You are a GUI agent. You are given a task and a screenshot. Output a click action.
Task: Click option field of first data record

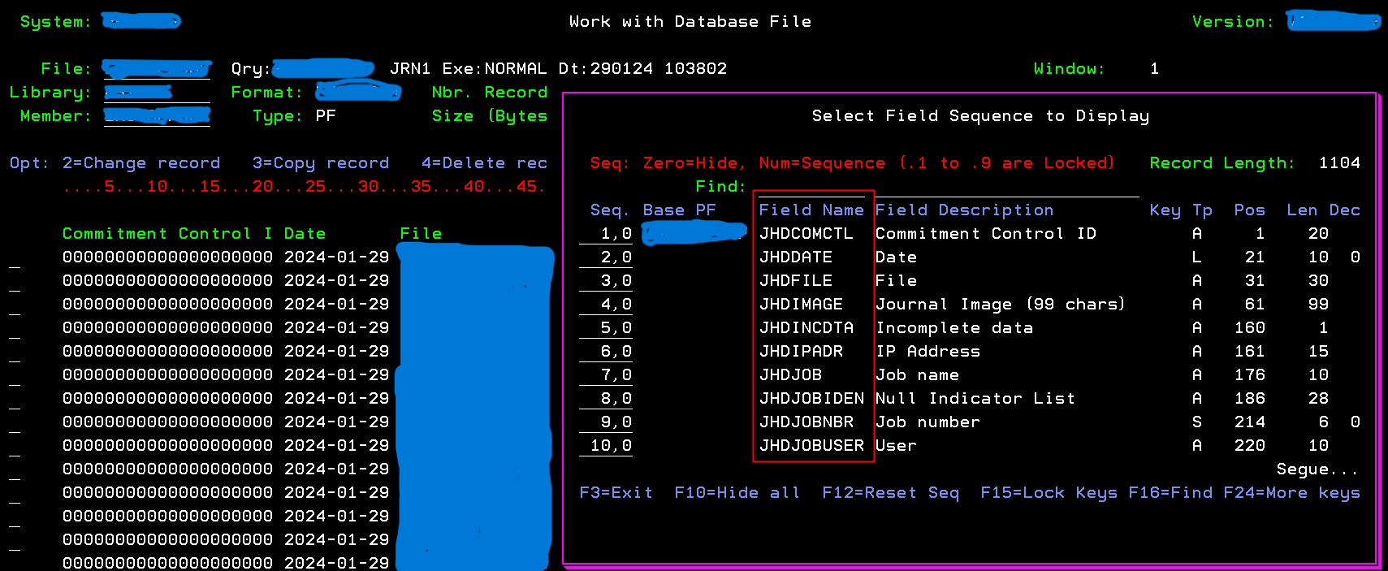click(x=15, y=257)
